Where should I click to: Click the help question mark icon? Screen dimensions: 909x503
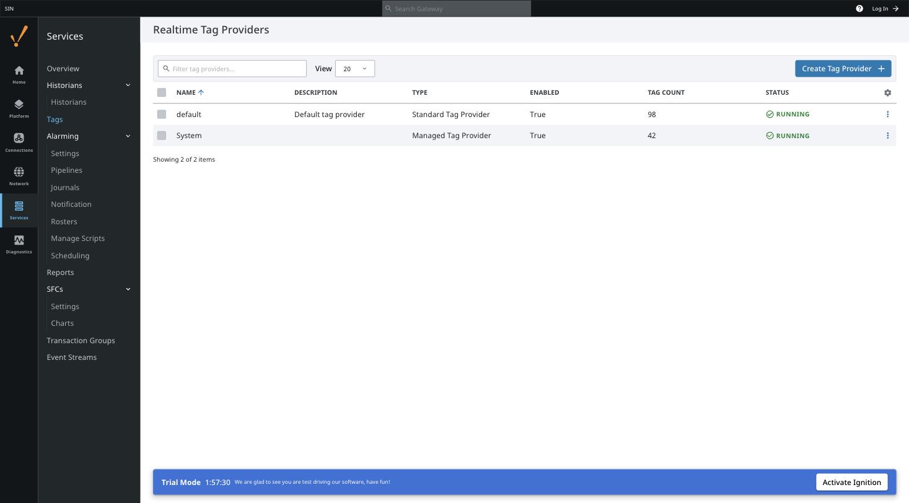[x=859, y=9]
